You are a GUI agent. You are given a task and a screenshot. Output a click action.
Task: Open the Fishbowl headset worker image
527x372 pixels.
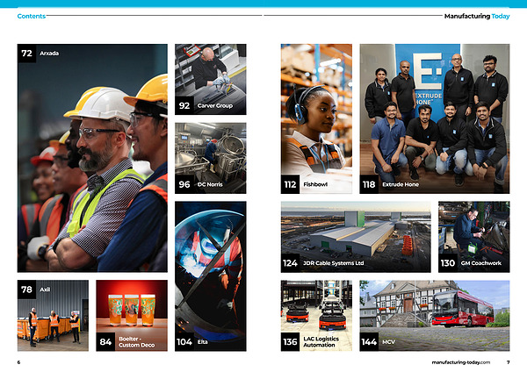point(316,118)
